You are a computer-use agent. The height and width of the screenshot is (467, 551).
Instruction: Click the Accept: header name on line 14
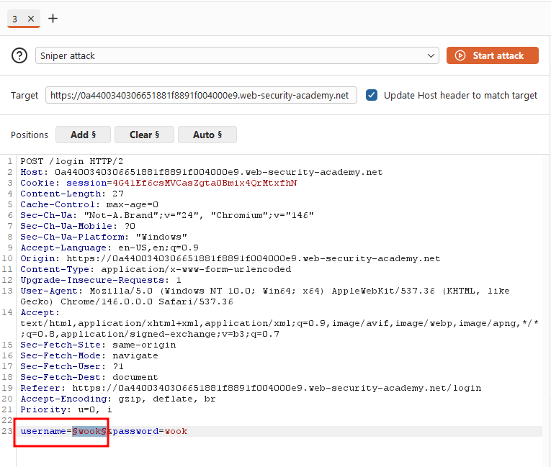pos(40,312)
